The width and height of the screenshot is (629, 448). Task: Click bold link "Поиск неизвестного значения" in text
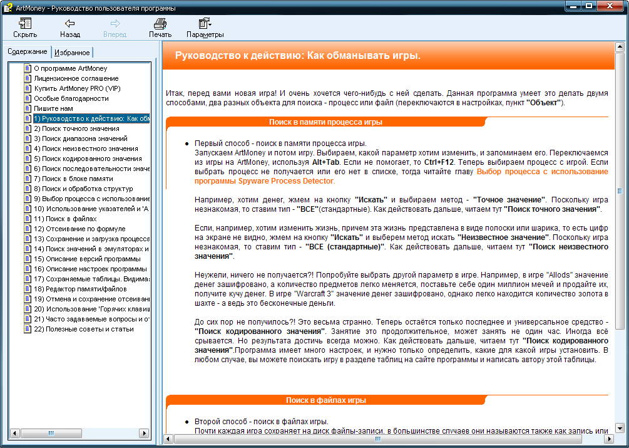coord(401,251)
